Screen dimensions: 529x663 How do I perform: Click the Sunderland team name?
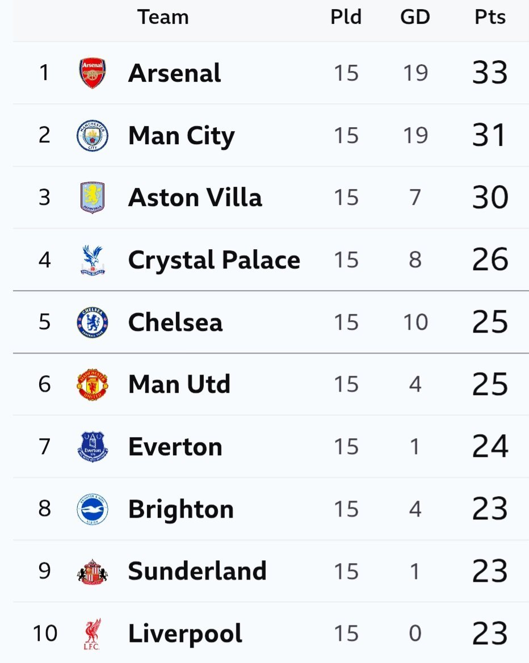(197, 571)
